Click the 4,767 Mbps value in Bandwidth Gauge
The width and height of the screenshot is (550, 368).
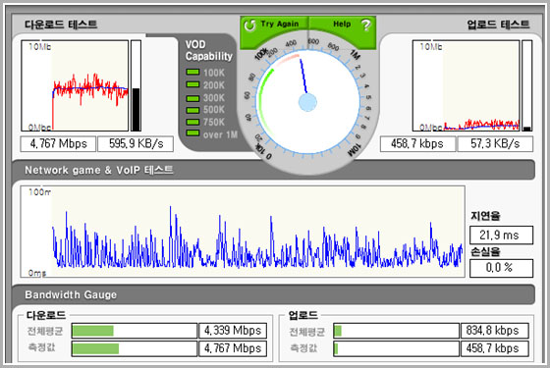233,348
